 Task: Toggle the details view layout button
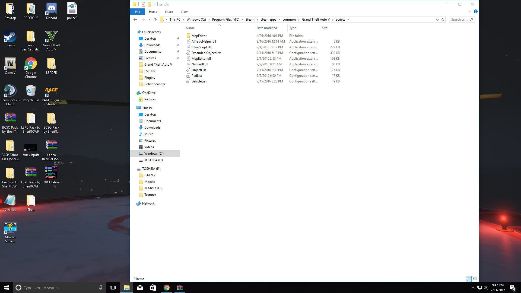[x=469, y=279]
